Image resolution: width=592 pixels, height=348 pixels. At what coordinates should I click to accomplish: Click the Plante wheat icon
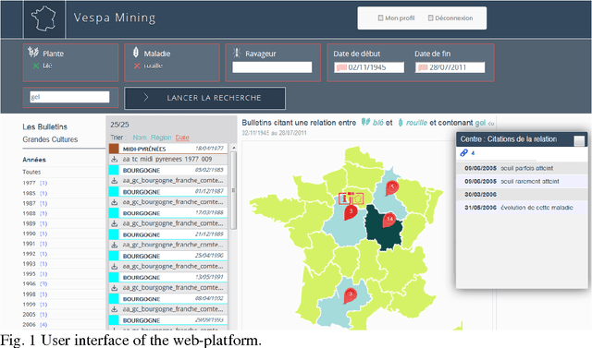tap(33, 52)
